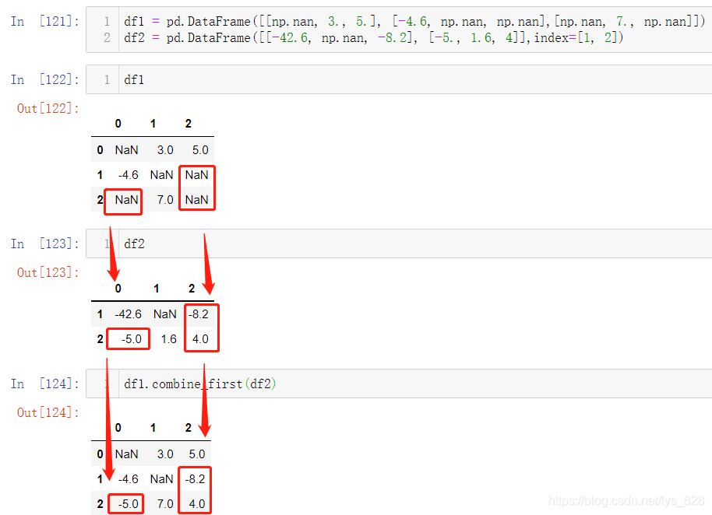This screenshot has width=712, height=515.
Task: Click 7.0 in the combine_first result table
Action: click(165, 504)
